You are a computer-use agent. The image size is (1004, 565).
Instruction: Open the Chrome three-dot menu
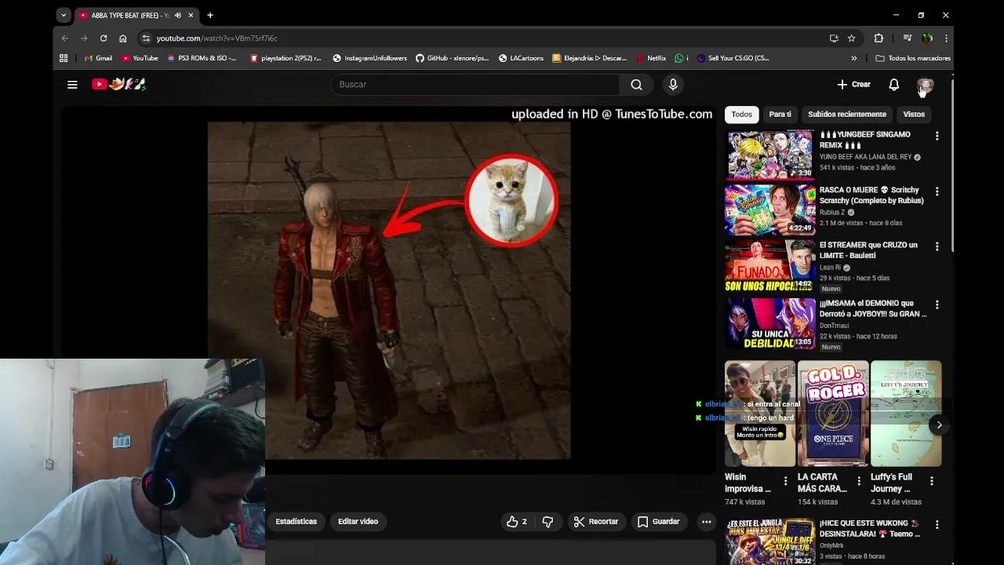[x=946, y=38]
